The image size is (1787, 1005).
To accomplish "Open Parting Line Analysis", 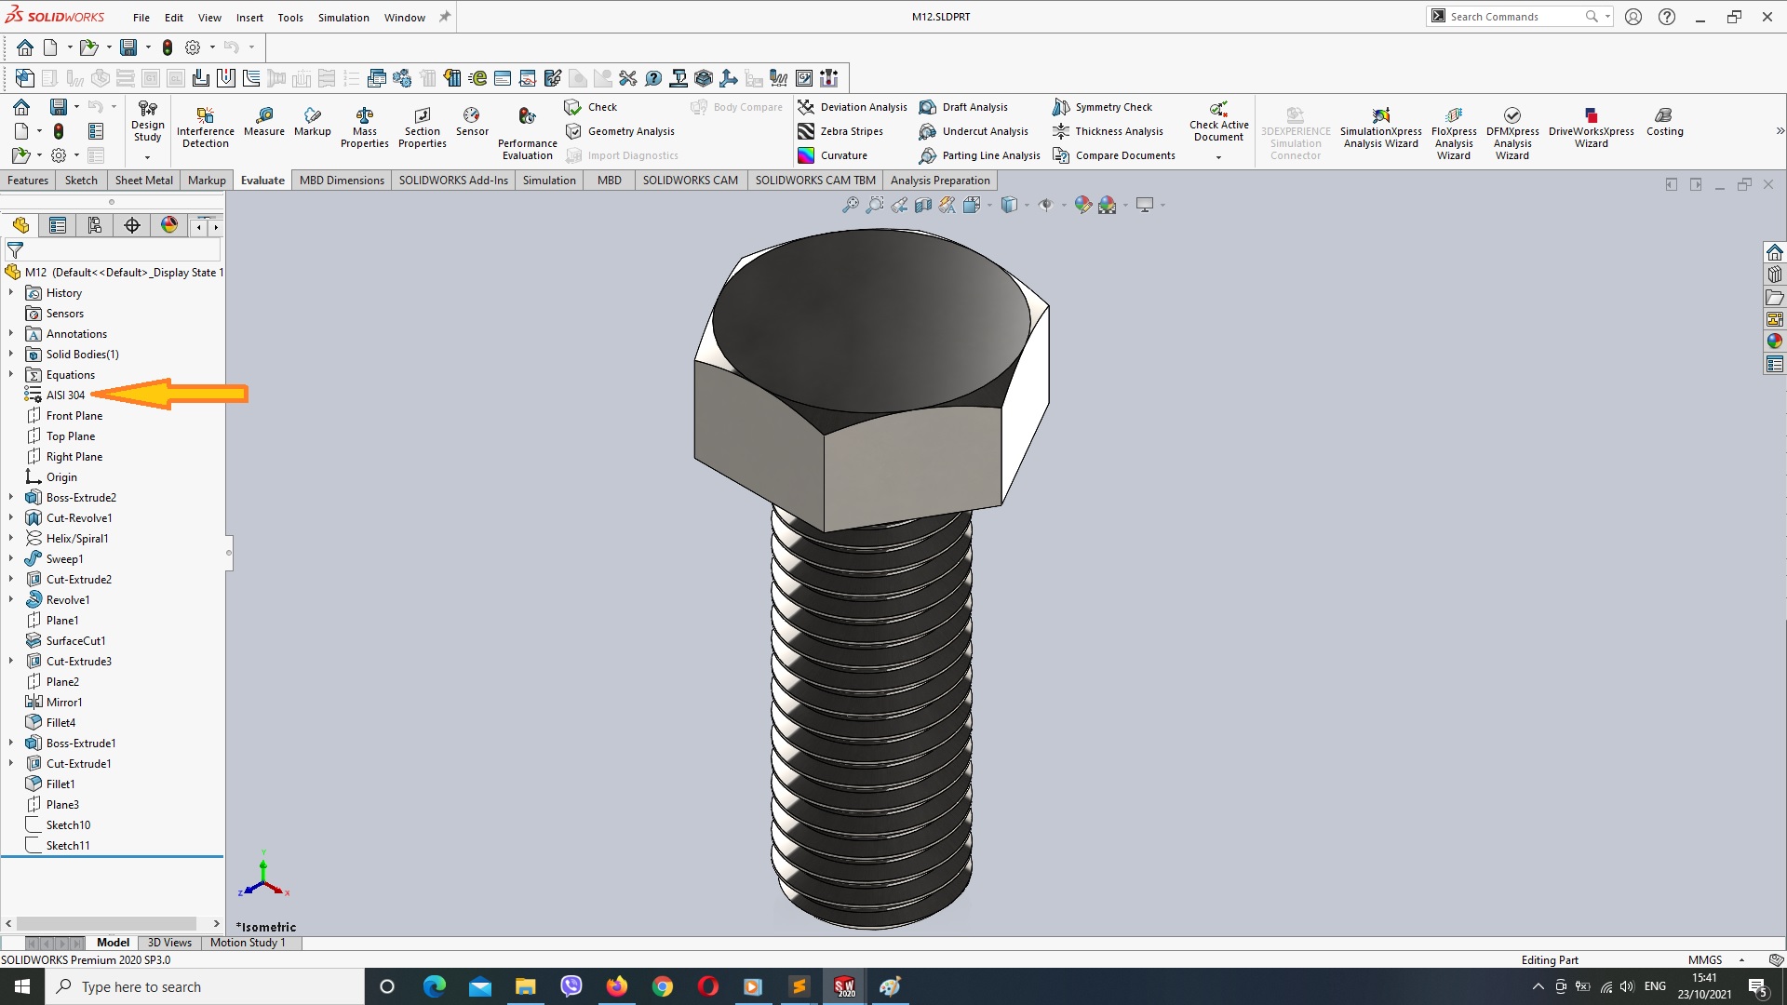I will coord(979,155).
